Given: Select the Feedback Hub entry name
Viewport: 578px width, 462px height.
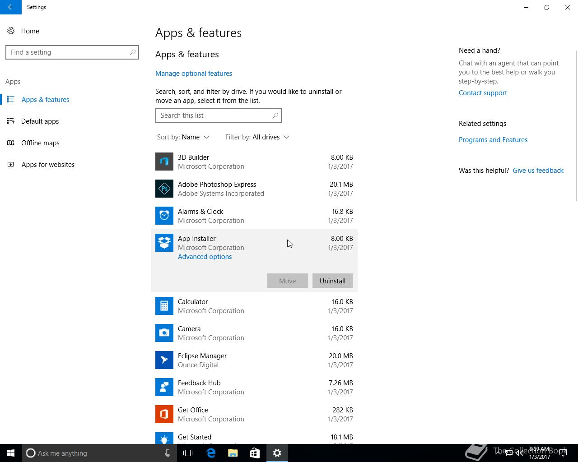Looking at the screenshot, I should (x=199, y=383).
